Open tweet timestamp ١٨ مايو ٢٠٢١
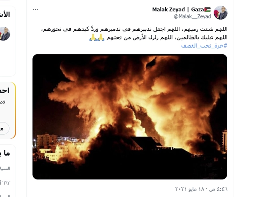The width and height of the screenshot is (256, 197). pyautogui.click(x=201, y=189)
